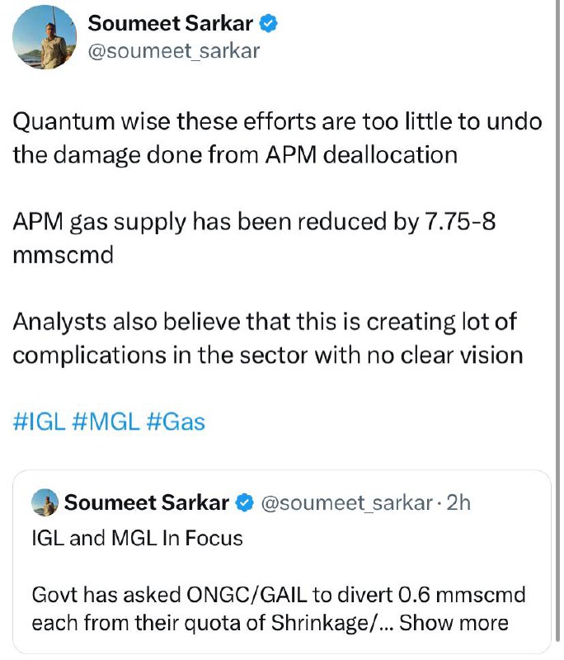
Task: Click the blue verified badge beside Soumeet Sarkar
Action: click(x=268, y=23)
